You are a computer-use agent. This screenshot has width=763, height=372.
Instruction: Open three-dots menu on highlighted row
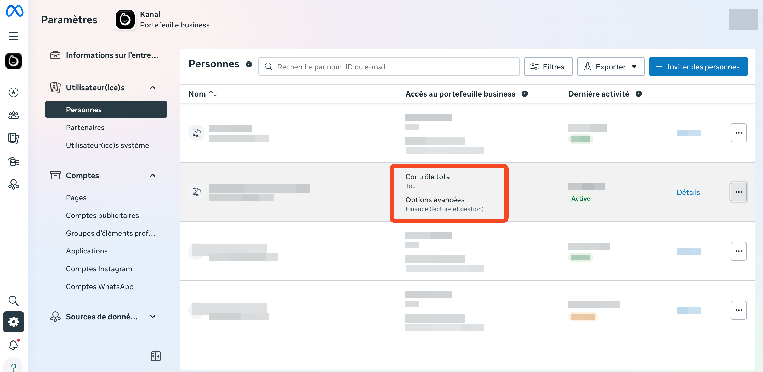[x=738, y=192]
